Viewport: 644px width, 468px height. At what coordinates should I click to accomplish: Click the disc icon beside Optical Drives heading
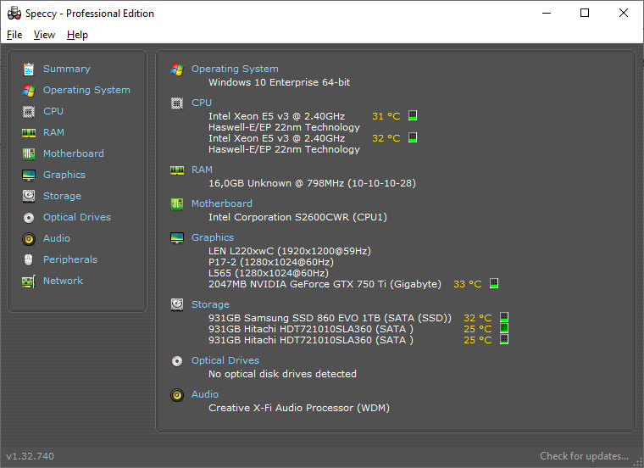pyautogui.click(x=177, y=361)
